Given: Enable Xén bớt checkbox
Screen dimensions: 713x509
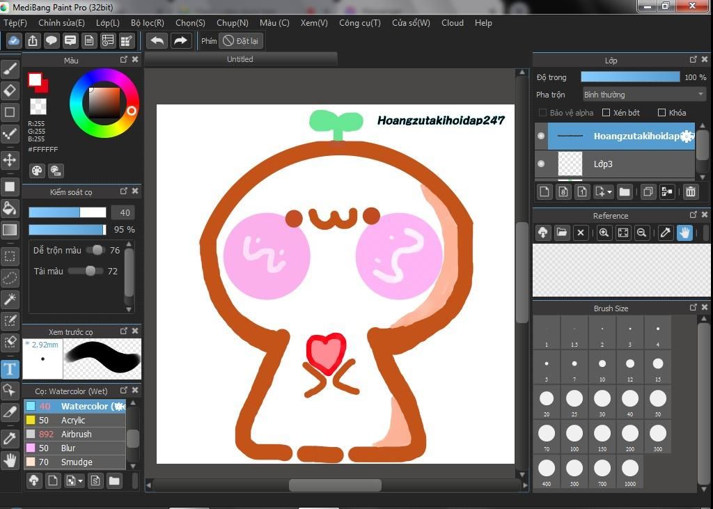Looking at the screenshot, I should click(x=606, y=112).
